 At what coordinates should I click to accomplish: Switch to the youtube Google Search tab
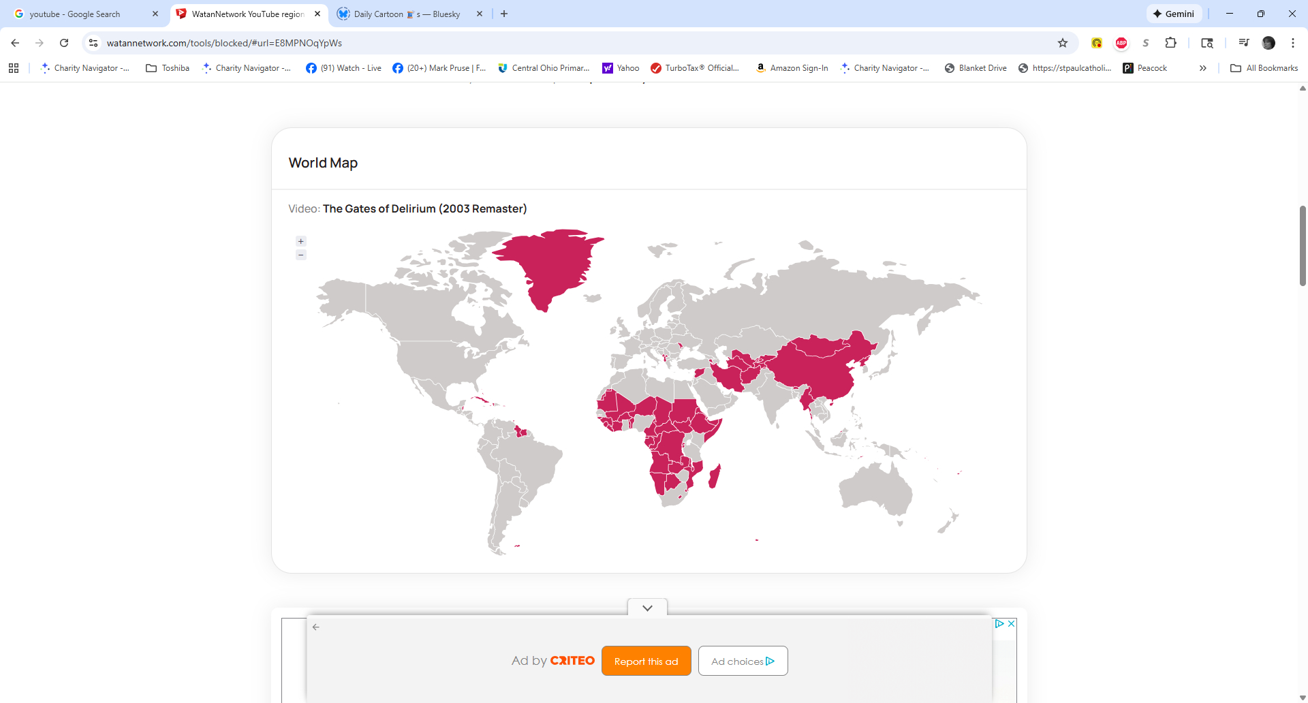pos(75,14)
